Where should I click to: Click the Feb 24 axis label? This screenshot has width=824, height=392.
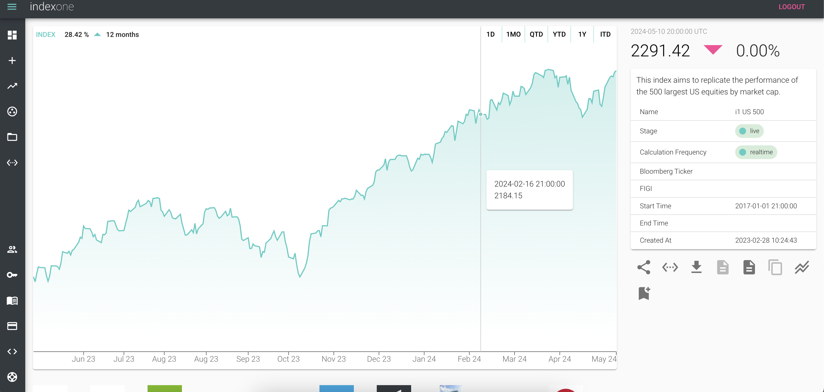[469, 359]
